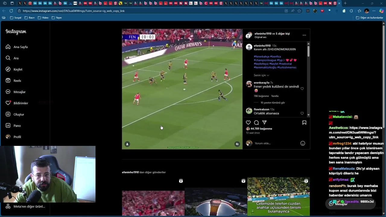Screen dimensions: 386x217
Task: Show 10 yanıtın tümünü gör replies
Action: pyautogui.click(x=273, y=103)
